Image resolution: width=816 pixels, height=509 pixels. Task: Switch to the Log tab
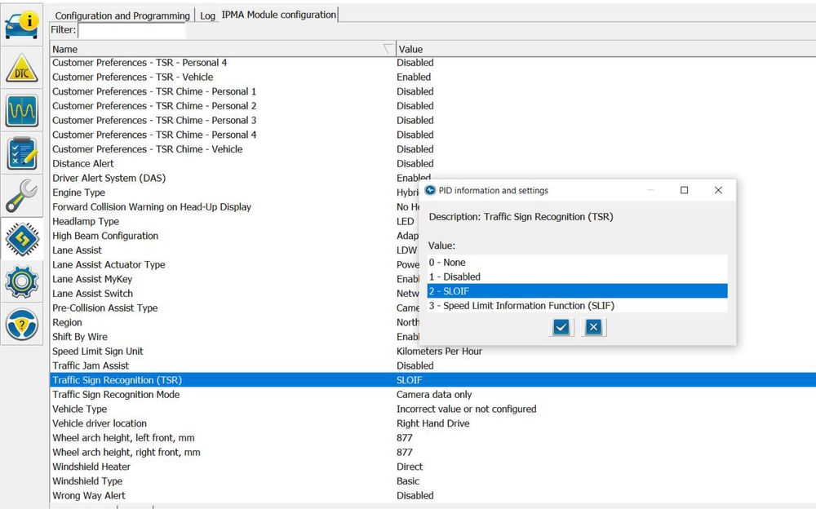pos(208,15)
